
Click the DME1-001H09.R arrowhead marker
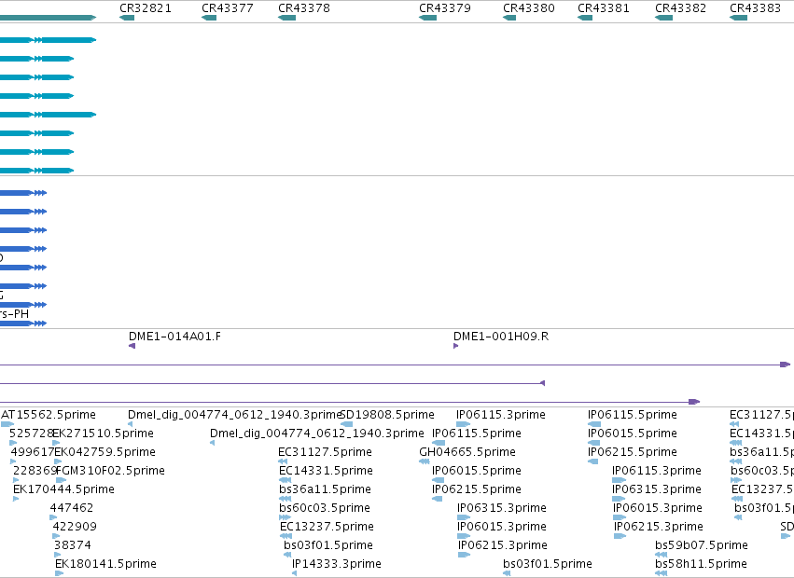[x=455, y=346]
